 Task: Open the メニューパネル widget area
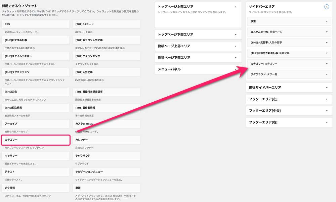tap(236, 69)
